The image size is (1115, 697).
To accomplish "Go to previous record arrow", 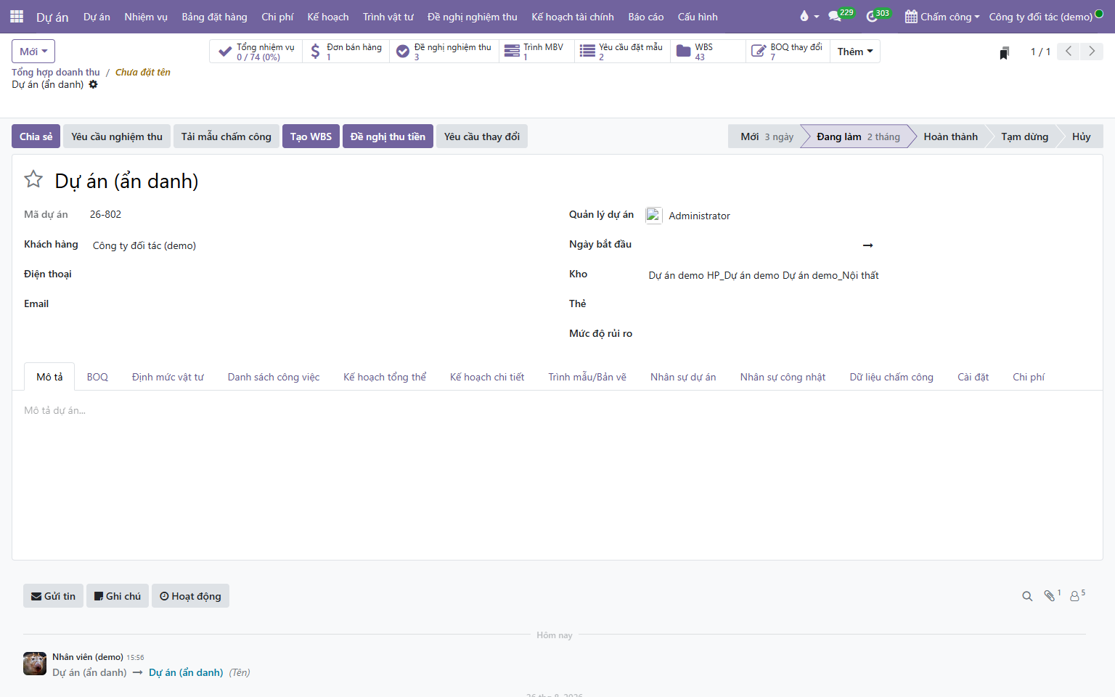I will (1068, 51).
